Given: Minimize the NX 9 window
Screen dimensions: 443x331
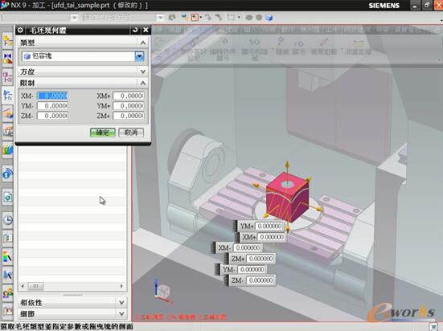Looking at the screenshot, I should pyautogui.click(x=415, y=6).
